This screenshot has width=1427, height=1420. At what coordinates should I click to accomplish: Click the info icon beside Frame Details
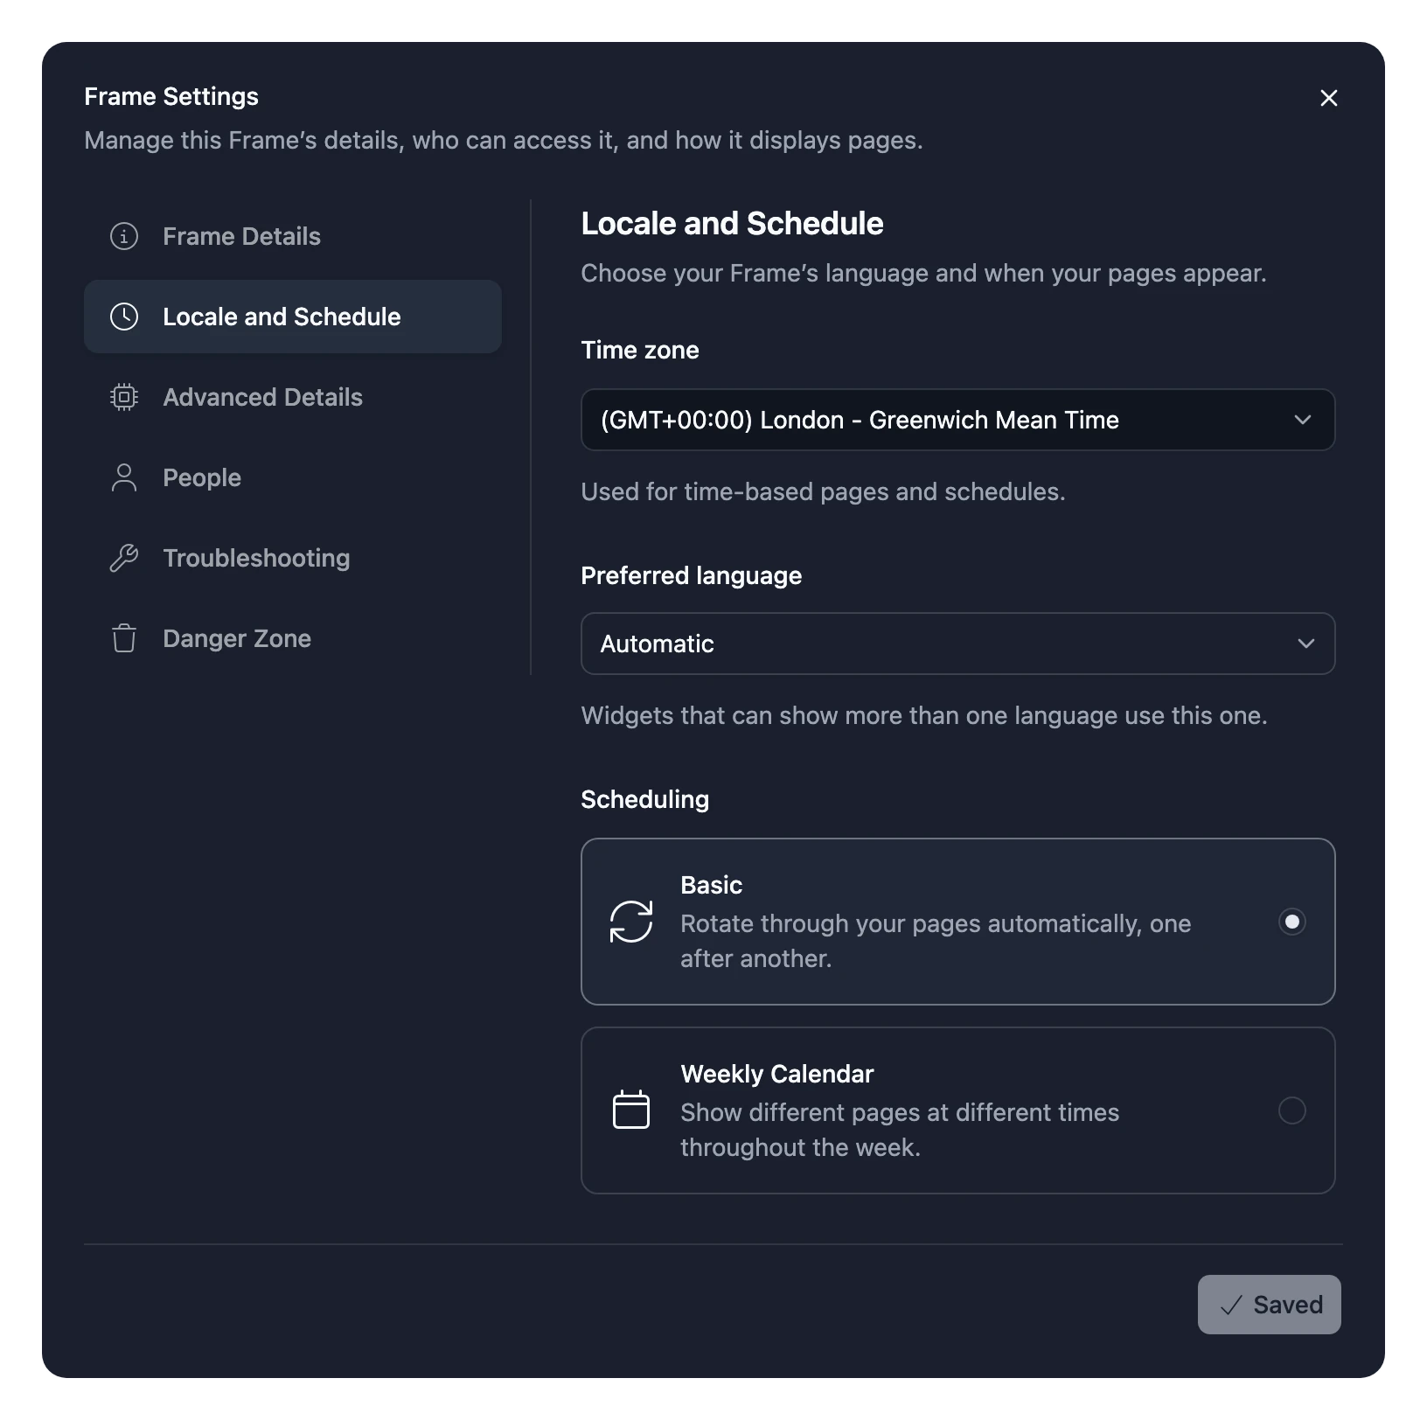124,236
